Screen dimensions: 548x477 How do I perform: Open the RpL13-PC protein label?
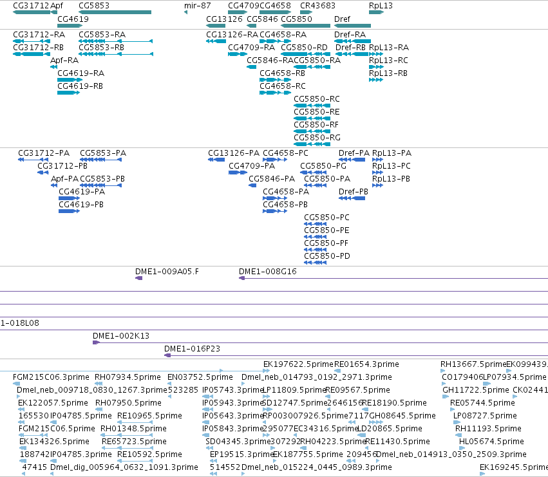392,165
